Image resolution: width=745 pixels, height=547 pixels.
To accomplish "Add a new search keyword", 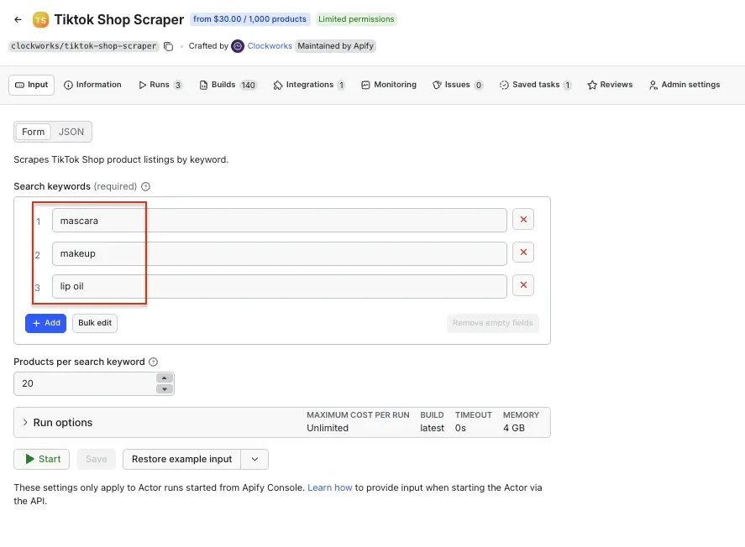I will (45, 323).
